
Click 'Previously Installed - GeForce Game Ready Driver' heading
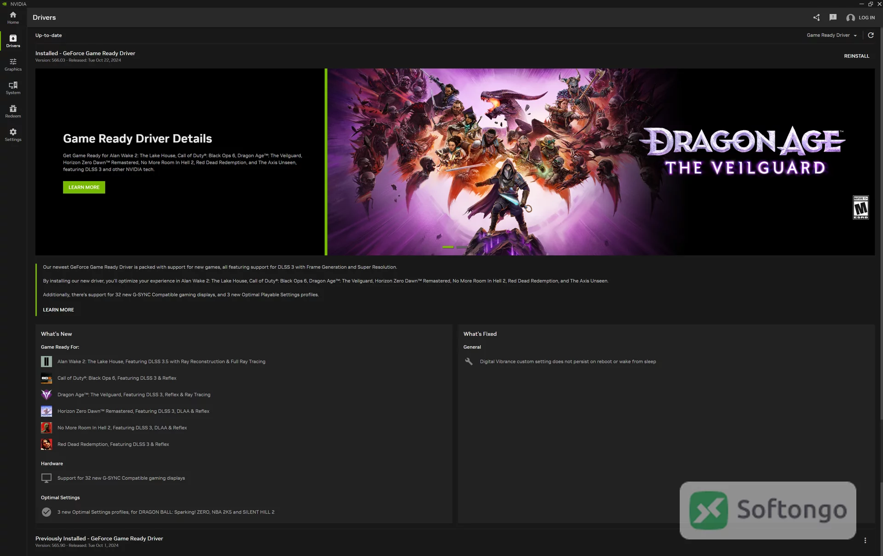99,538
